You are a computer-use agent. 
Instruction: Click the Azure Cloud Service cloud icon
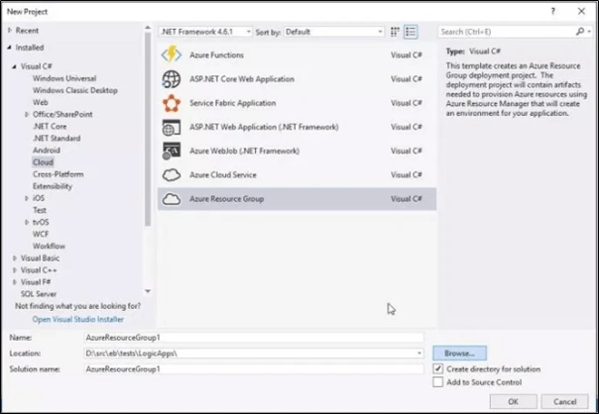(x=172, y=175)
